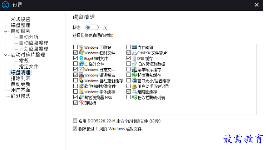
Task: Select 磁盘清理 in the settings tree
Action: (20, 73)
